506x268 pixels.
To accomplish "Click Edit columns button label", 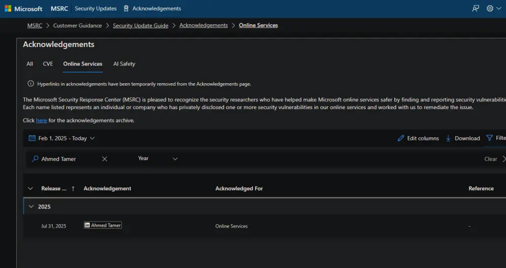I will [x=423, y=138].
